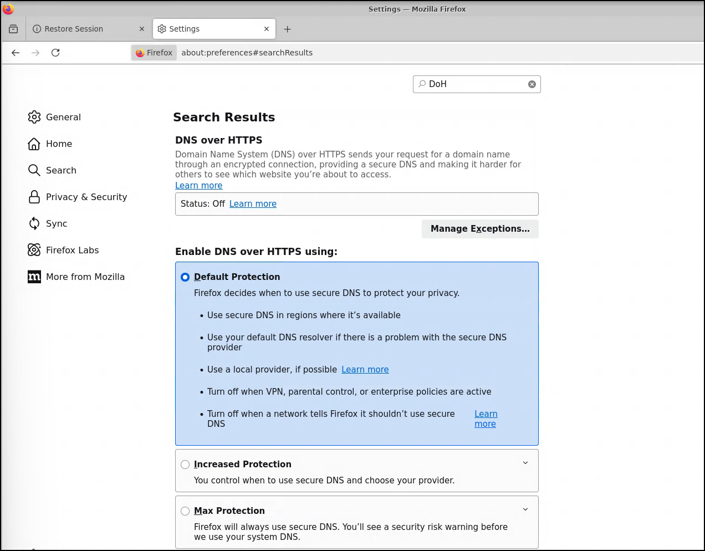This screenshot has width=705, height=551.
Task: Select the Increased Protection radio button
Action: [x=185, y=465]
